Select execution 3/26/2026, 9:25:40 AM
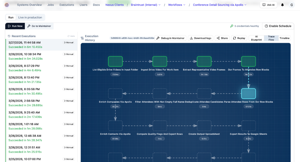This screenshot has width=300, height=162. [x=42, y=114]
